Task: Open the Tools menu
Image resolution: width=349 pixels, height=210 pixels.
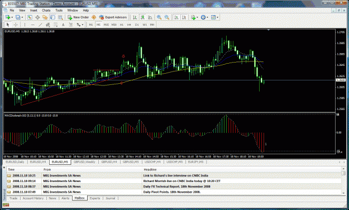Action: pos(59,11)
